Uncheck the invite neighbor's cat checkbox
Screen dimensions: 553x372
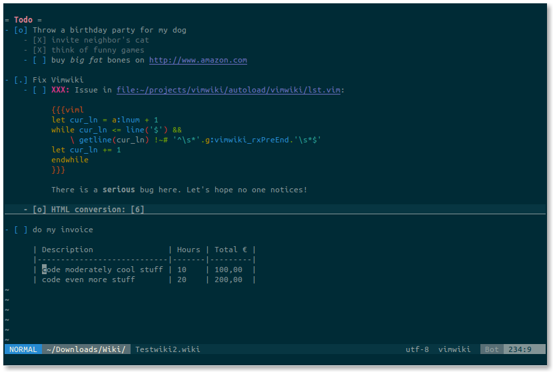pos(39,40)
